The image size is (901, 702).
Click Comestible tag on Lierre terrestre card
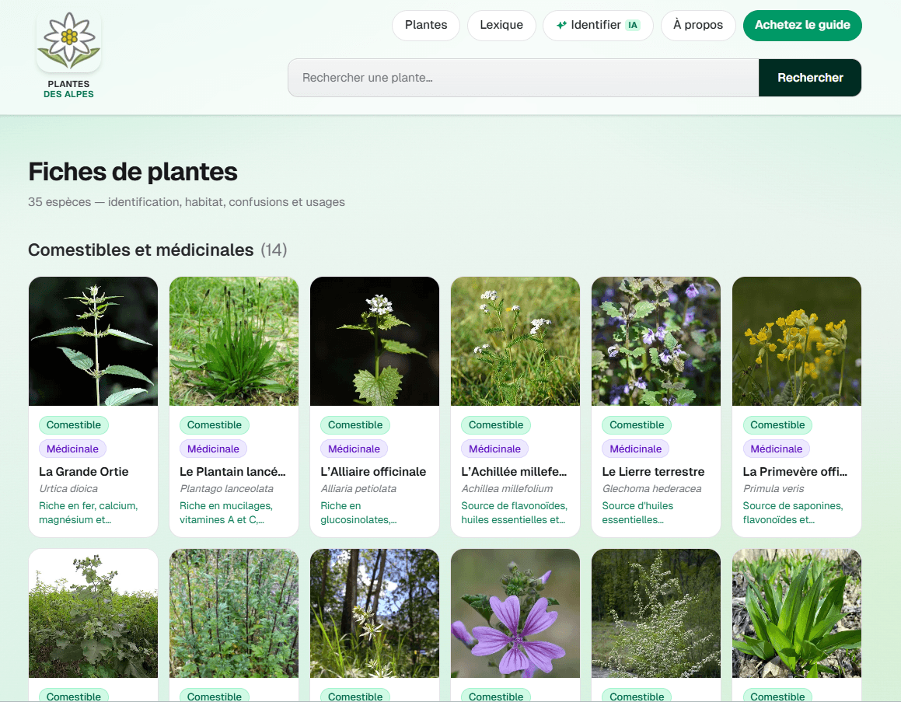point(637,425)
